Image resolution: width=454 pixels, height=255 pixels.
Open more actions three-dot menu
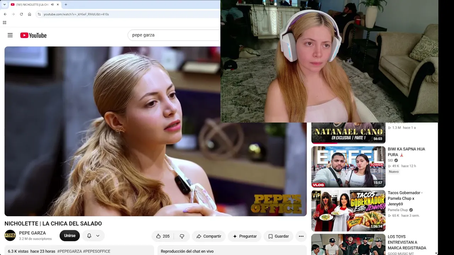coord(301,236)
